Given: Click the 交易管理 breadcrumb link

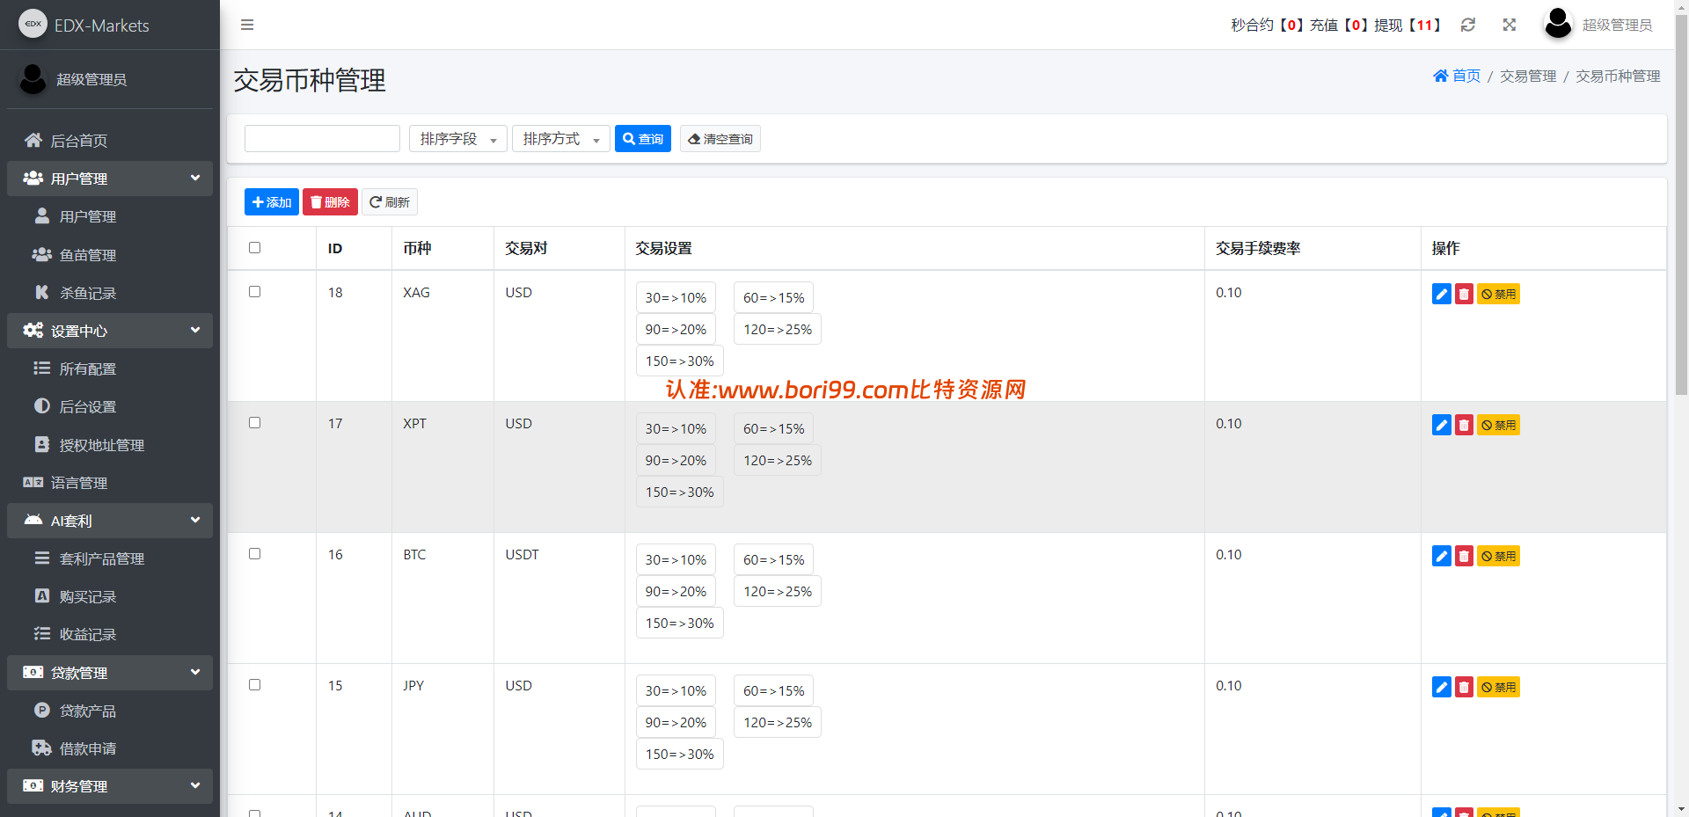Looking at the screenshot, I should (1528, 77).
